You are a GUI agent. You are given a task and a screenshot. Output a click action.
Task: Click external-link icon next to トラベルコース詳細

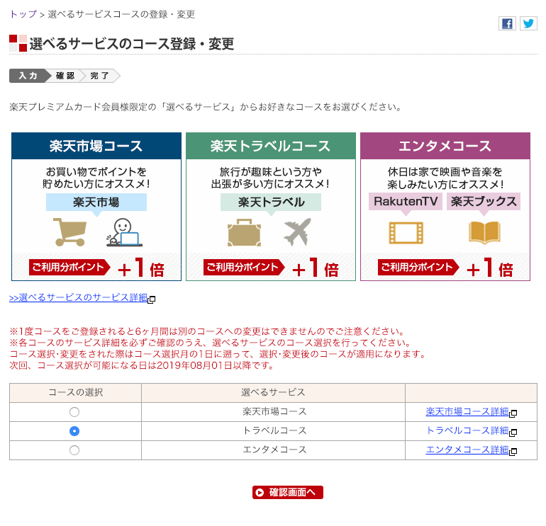click(x=513, y=432)
